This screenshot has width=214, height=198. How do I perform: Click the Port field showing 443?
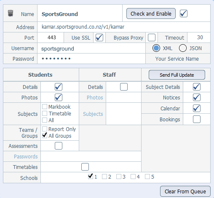(51, 37)
